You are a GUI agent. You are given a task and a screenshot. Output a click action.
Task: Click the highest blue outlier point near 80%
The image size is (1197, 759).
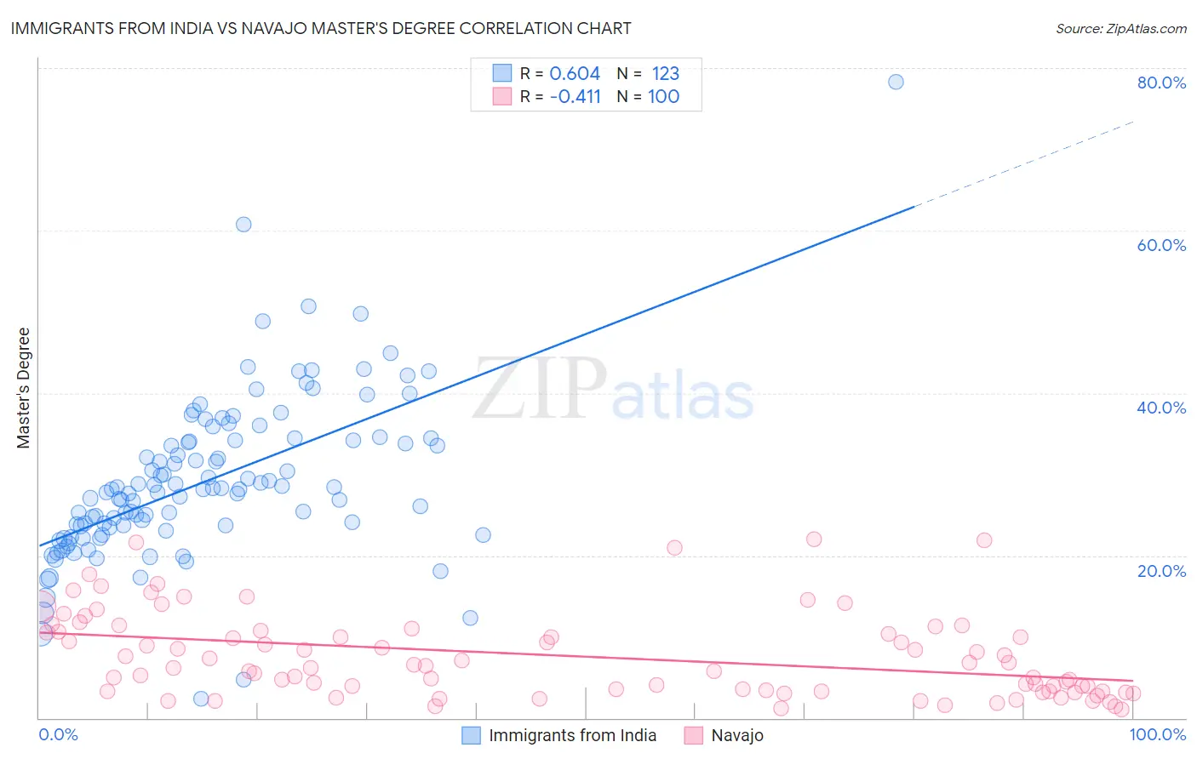click(x=896, y=82)
